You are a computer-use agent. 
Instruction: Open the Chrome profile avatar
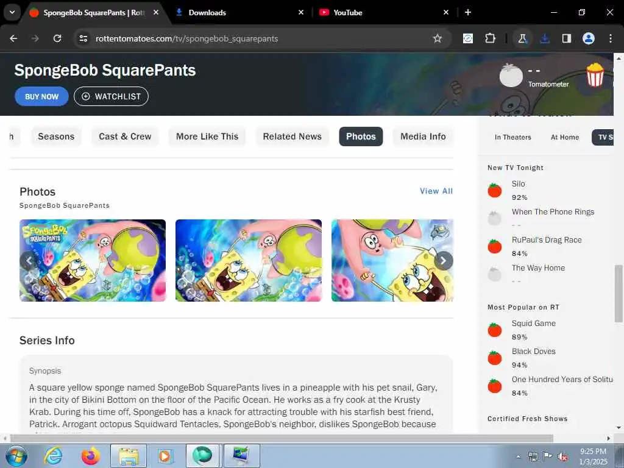[589, 38]
